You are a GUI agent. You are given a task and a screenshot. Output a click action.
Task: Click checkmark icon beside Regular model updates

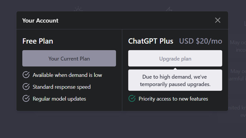tap(26, 99)
